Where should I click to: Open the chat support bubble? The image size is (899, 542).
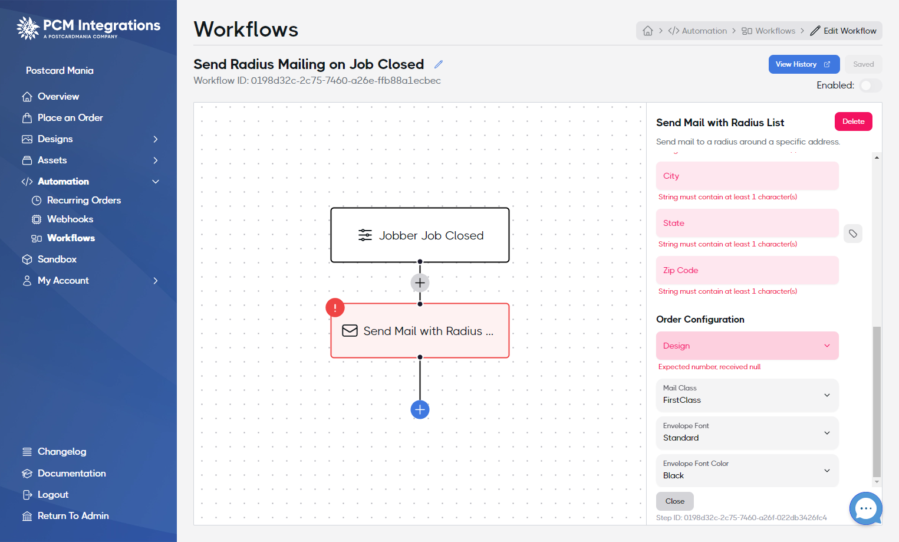pos(865,508)
